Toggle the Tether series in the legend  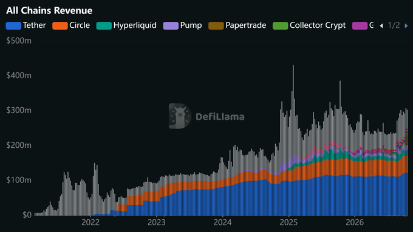coord(26,25)
